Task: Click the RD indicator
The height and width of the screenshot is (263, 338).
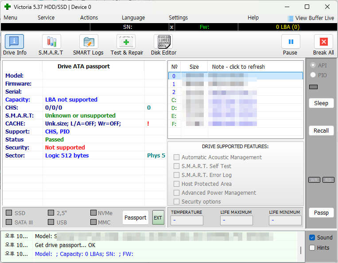Action: (328, 180)
